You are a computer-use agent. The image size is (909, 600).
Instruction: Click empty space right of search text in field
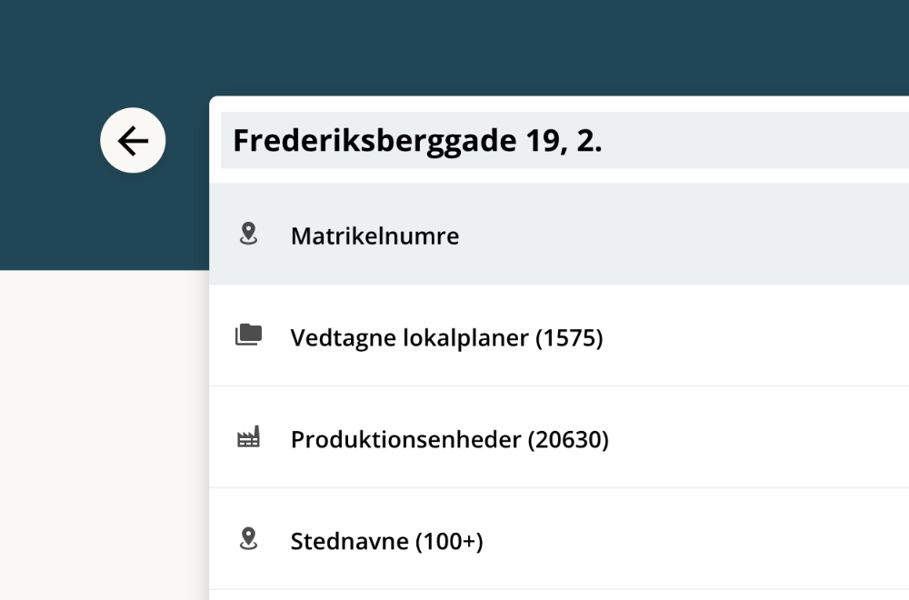pos(754,141)
